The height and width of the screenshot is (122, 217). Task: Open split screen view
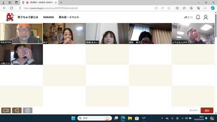tap(177, 8)
